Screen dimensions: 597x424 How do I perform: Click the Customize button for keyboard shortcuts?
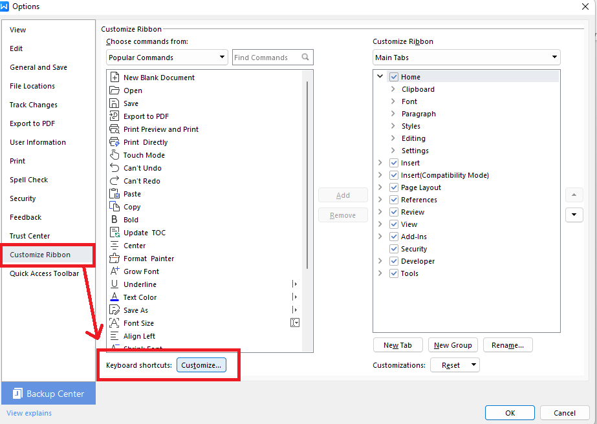pos(201,365)
